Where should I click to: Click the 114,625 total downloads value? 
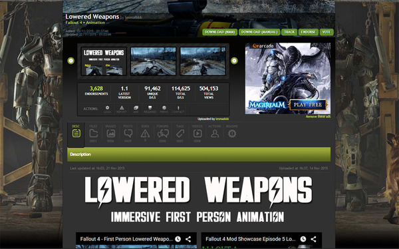click(x=181, y=89)
